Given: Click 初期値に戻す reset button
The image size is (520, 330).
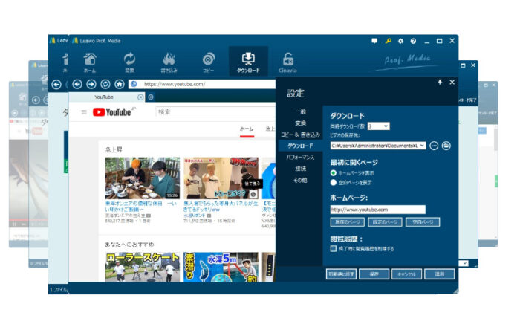Looking at the screenshot, I should 341,274.
